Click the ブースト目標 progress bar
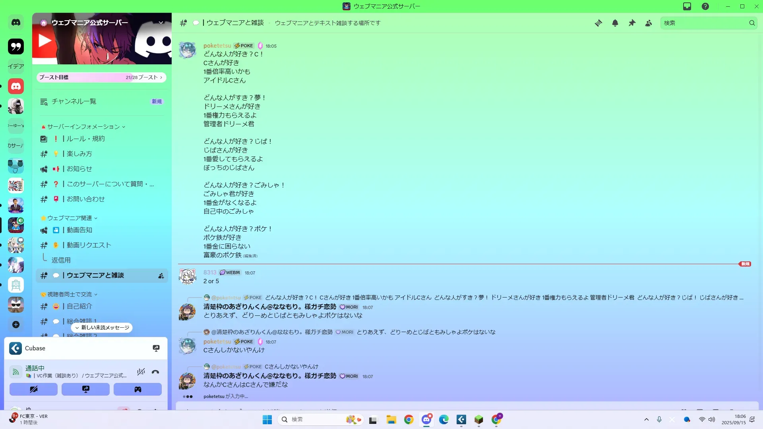Viewport: 763px width, 429px height. pos(101,77)
